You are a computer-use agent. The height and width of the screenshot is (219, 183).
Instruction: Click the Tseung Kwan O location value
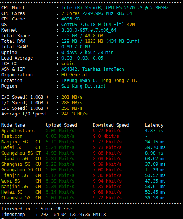[x=99, y=80]
